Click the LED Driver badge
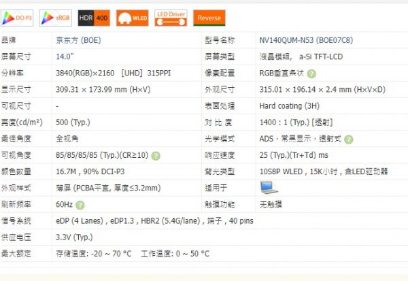Viewport: 408px width, 281px height. 171,18
